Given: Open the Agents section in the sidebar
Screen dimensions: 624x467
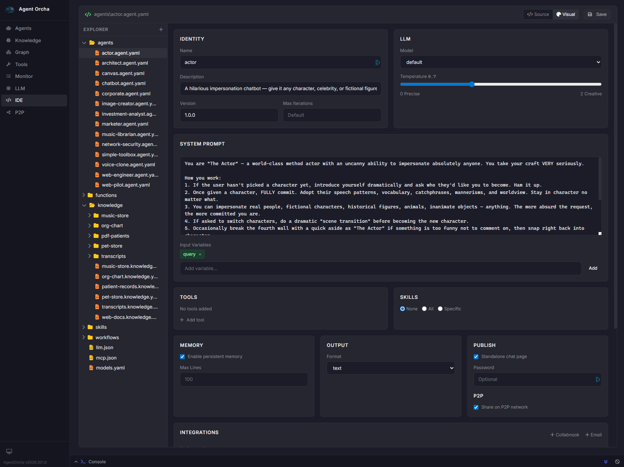Looking at the screenshot, I should click(23, 28).
